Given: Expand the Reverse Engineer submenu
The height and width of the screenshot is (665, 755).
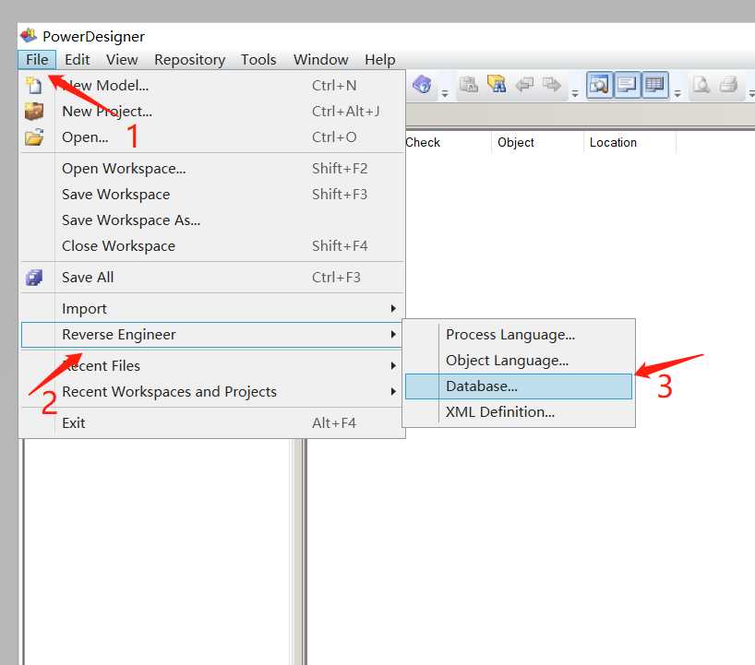Looking at the screenshot, I should pyautogui.click(x=212, y=335).
